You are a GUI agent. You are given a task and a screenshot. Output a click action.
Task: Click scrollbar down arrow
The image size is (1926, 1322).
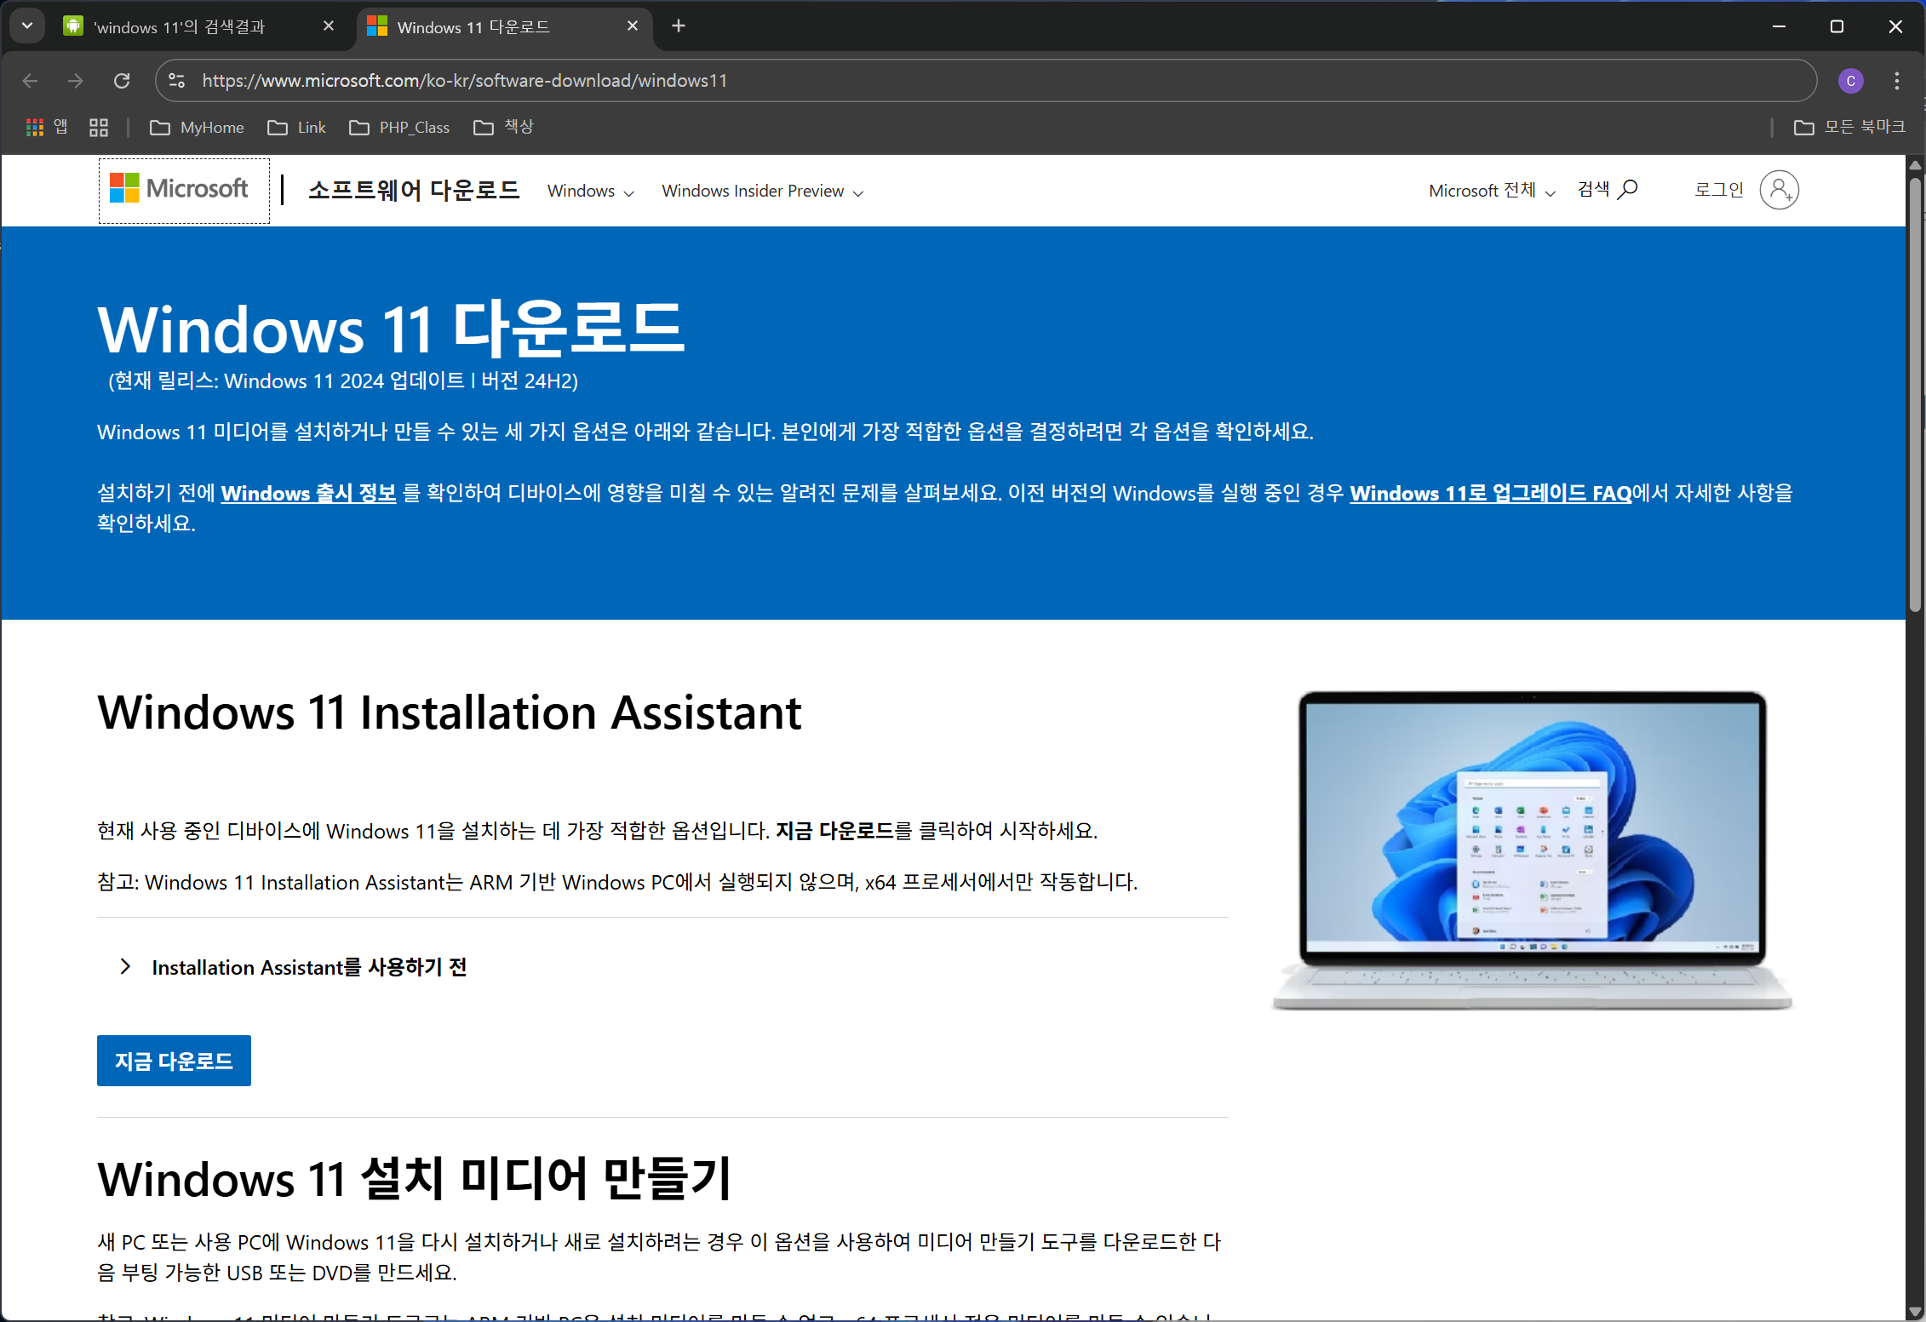(1915, 1312)
